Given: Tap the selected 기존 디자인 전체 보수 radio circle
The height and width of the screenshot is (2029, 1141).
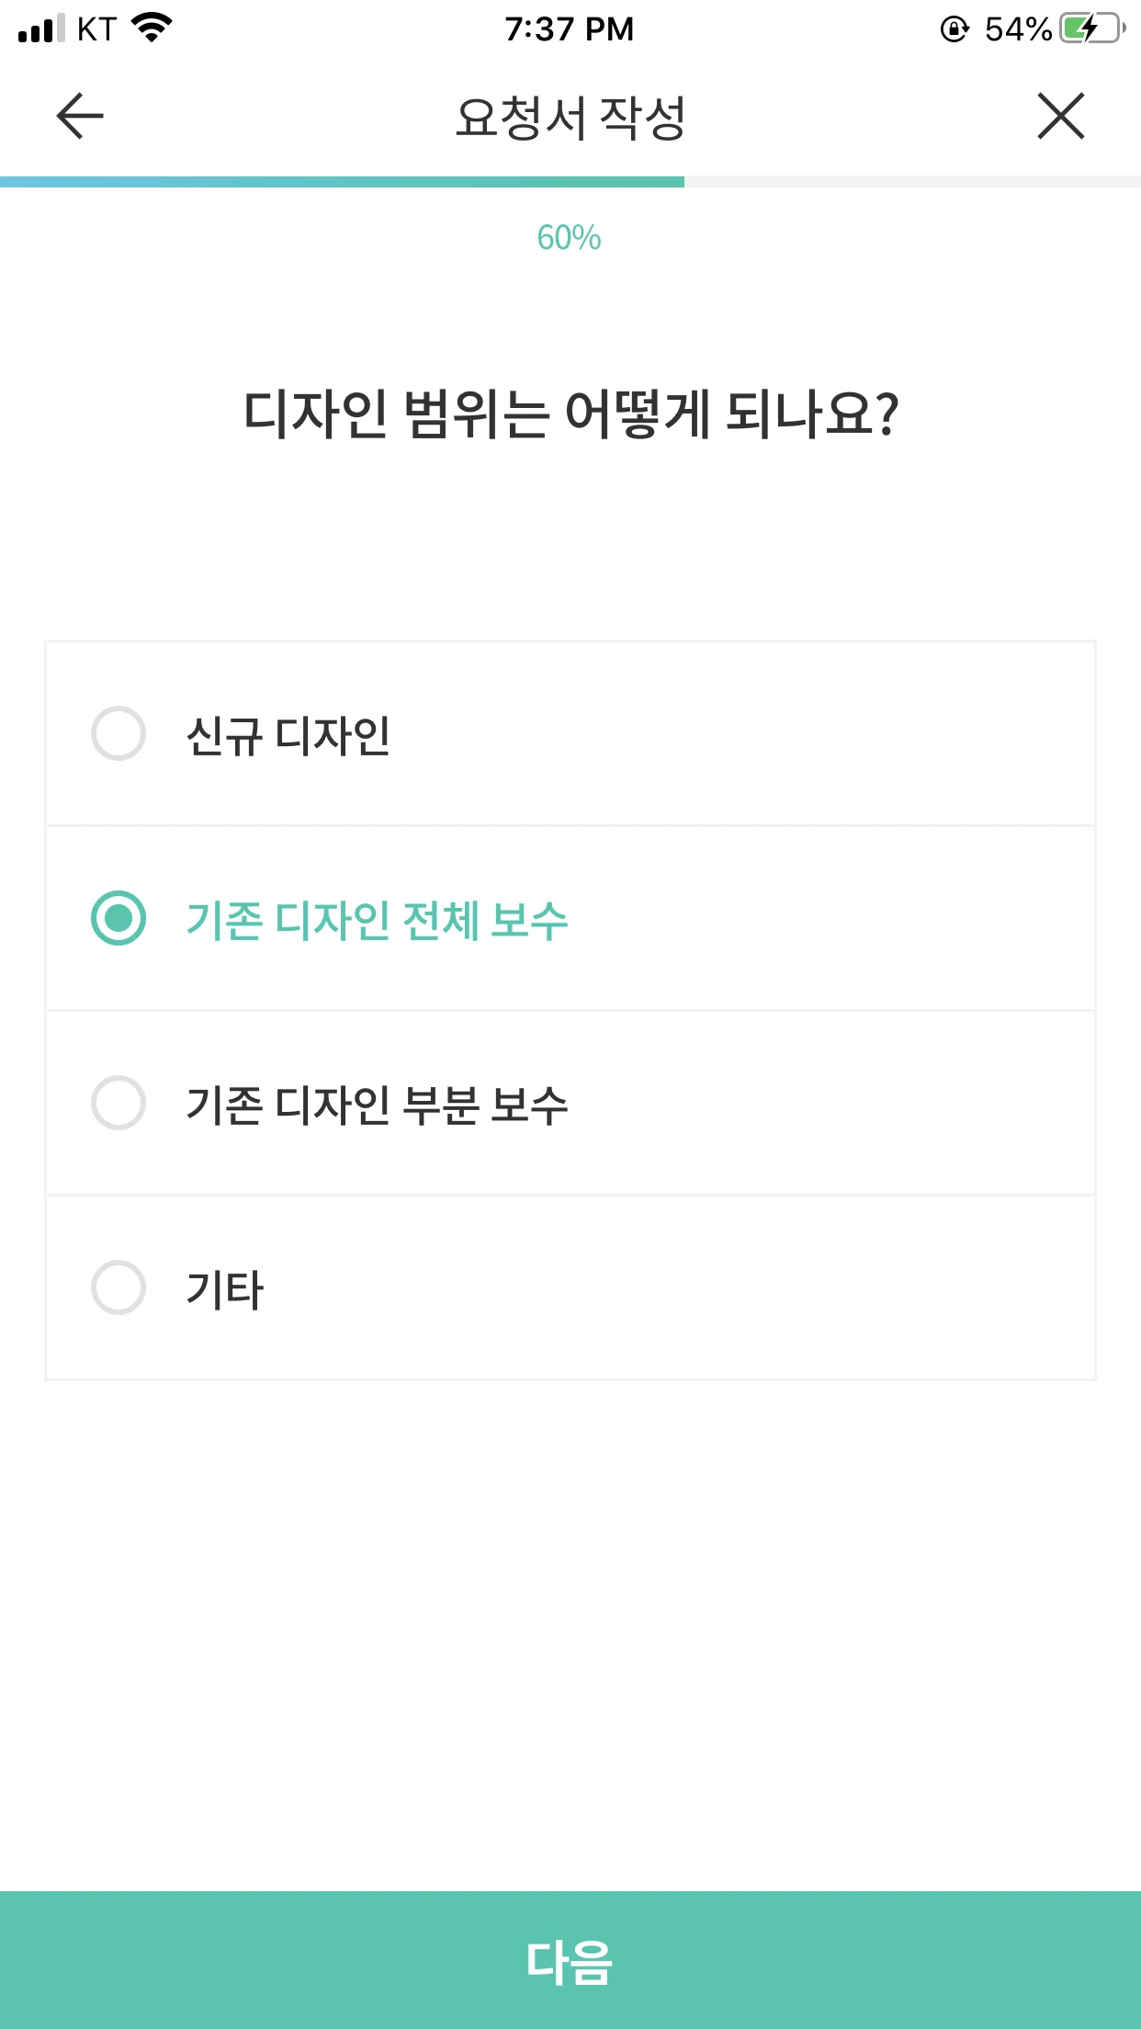Looking at the screenshot, I should point(119,918).
